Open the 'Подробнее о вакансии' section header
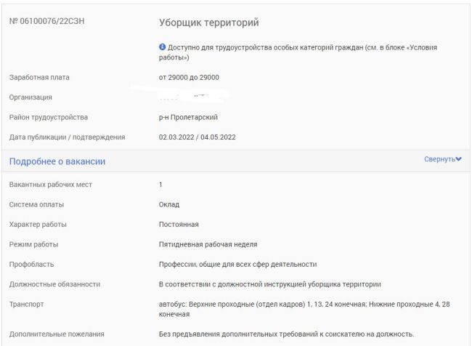Image resolution: width=472 pixels, height=346 pixels. pos(57,161)
